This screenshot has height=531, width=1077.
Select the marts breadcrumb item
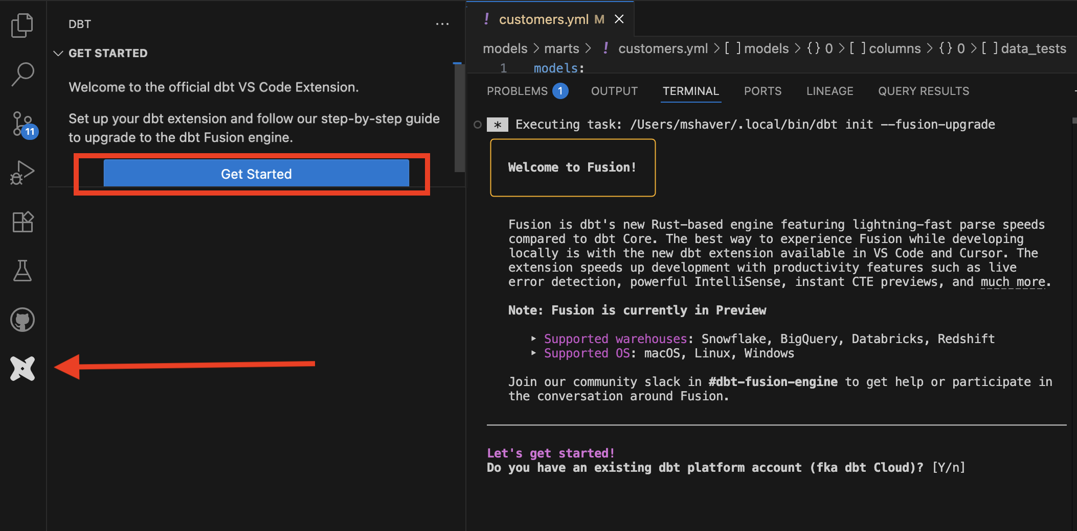(x=562, y=48)
